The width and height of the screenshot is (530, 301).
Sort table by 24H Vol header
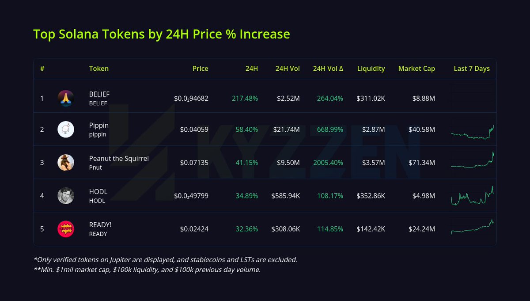(288, 69)
